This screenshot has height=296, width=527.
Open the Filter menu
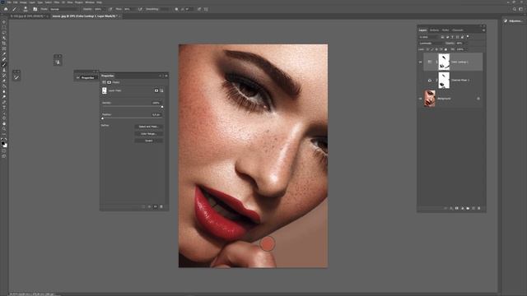click(57, 2)
